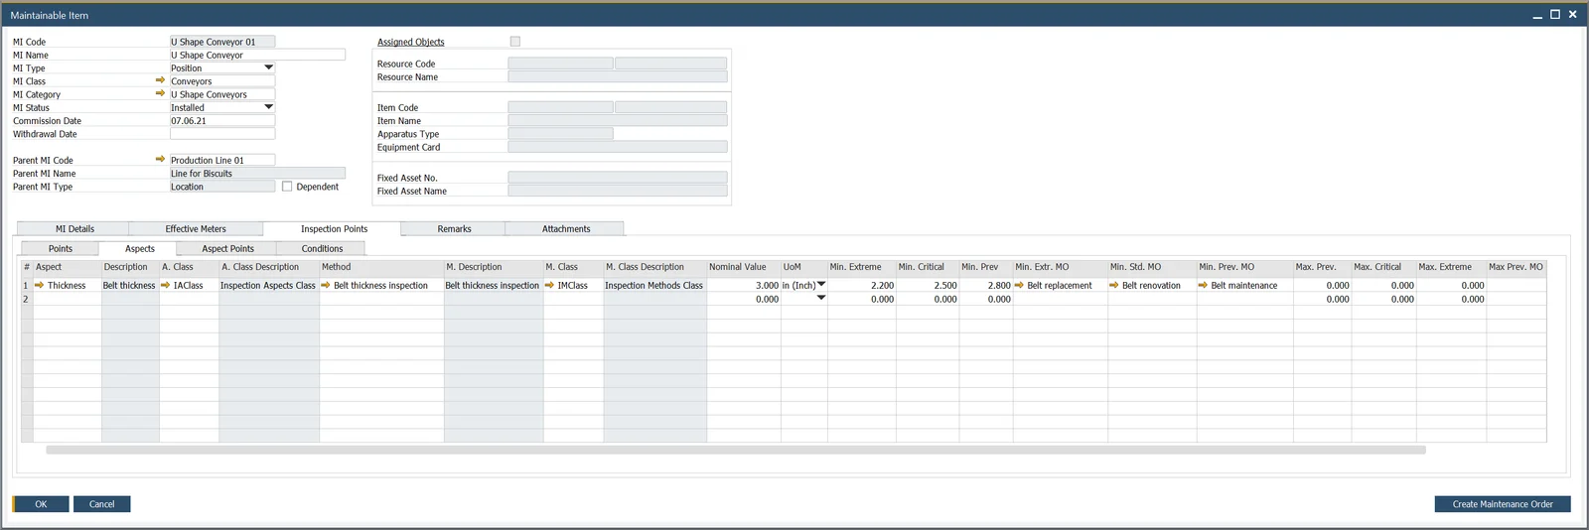Screen dimensions: 1589x530
Task: Select row number 1 in the grid
Action: pos(27,285)
